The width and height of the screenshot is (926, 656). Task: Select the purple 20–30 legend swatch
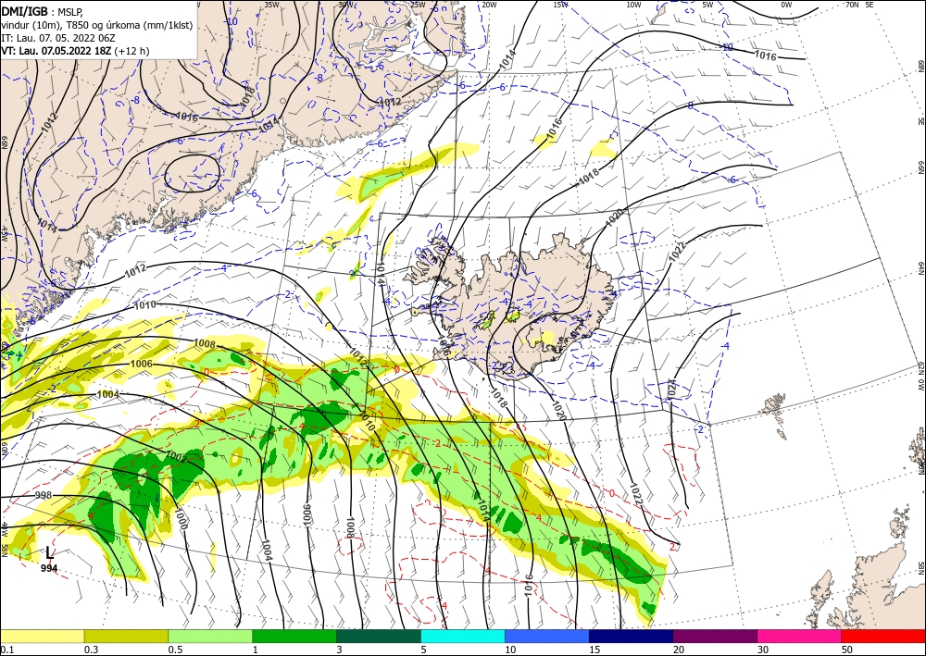[715, 636]
